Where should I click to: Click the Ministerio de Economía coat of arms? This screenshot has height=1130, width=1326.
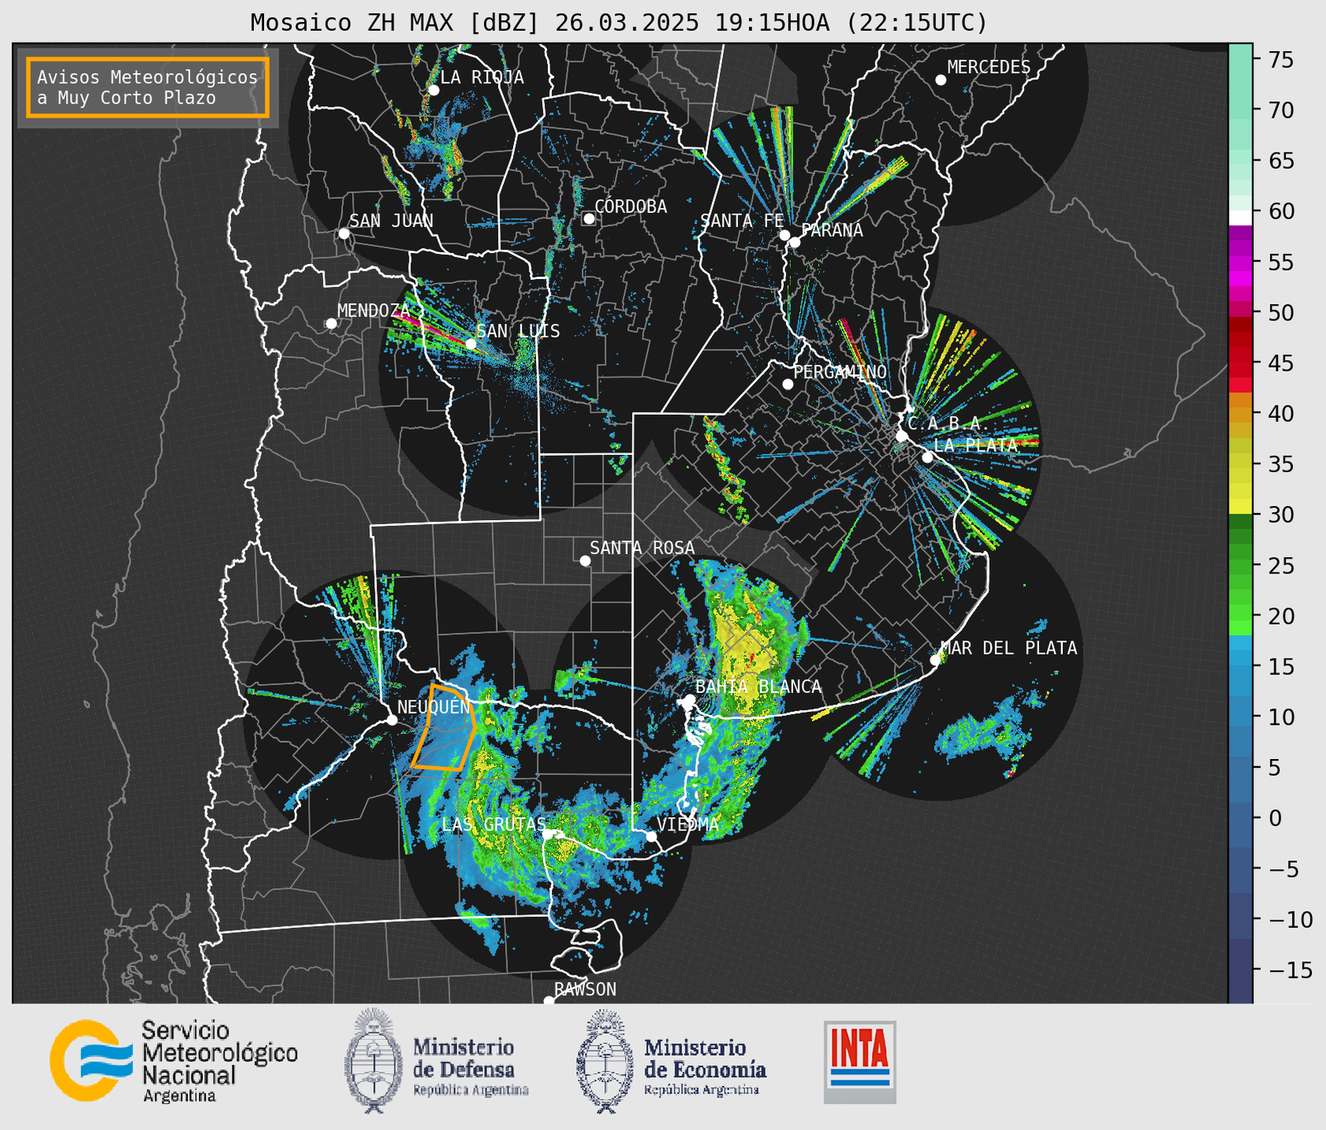coord(604,1061)
